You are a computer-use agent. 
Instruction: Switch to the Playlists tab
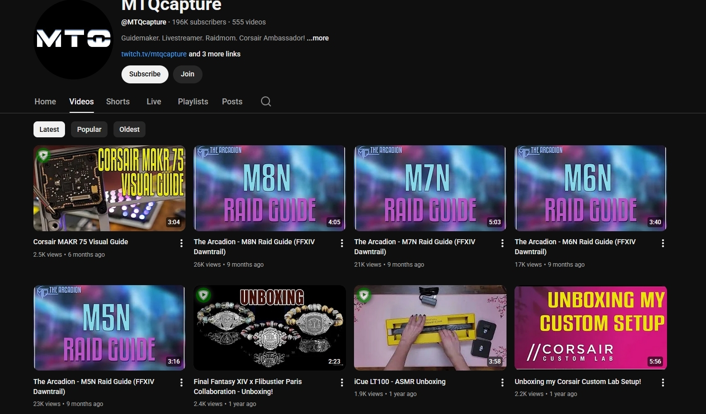(193, 101)
